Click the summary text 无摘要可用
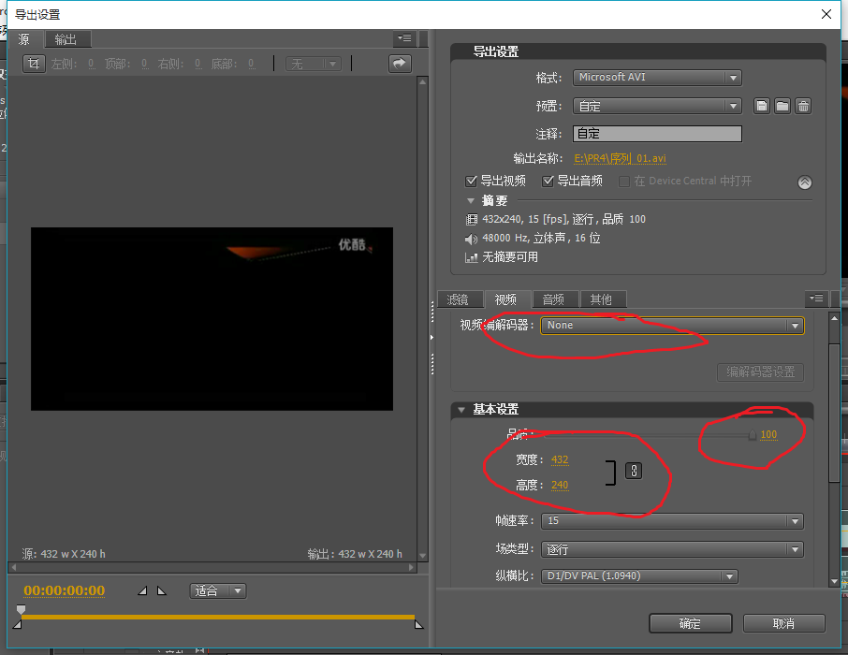 tap(510, 257)
